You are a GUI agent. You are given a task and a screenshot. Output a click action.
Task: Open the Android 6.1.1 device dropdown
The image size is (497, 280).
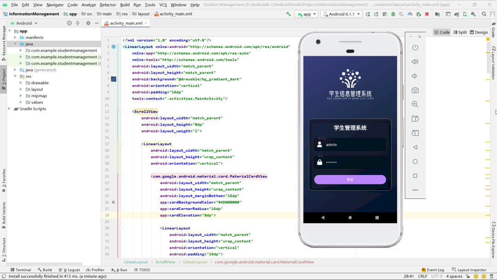341,14
